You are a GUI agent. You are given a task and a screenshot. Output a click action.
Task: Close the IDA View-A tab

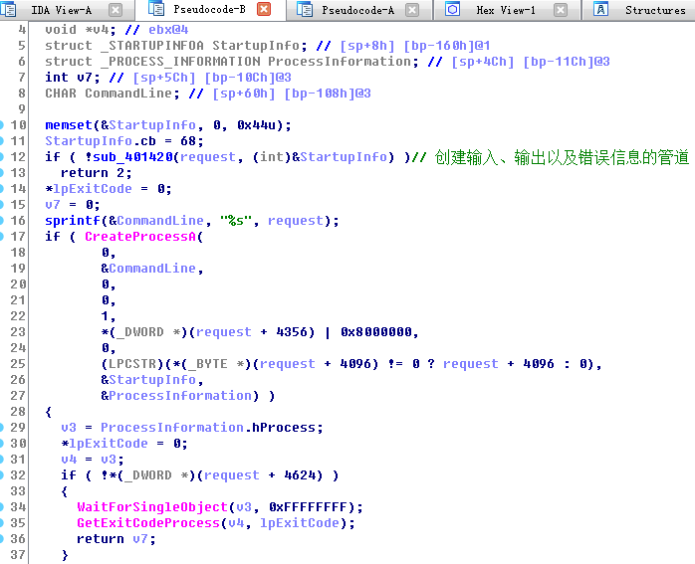[x=116, y=10]
